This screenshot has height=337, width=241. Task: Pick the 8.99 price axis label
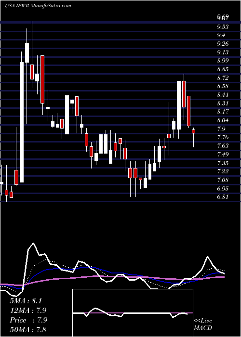223,61
